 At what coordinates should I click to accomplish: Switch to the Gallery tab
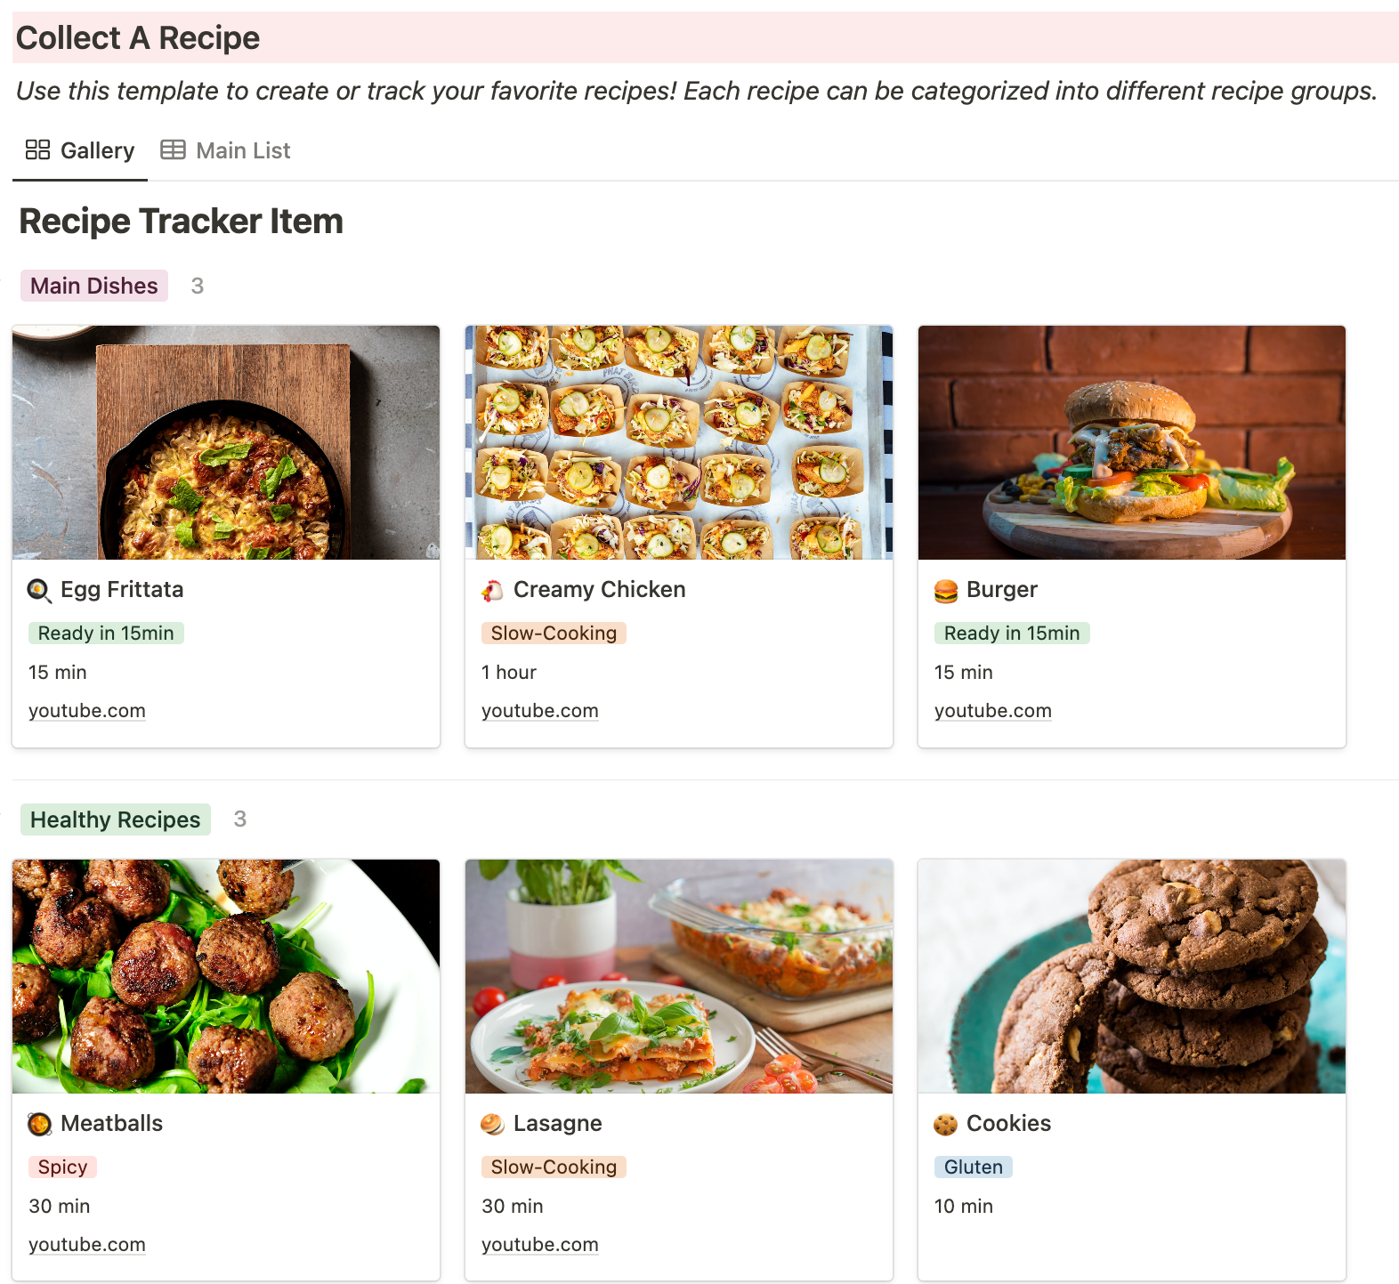97,150
